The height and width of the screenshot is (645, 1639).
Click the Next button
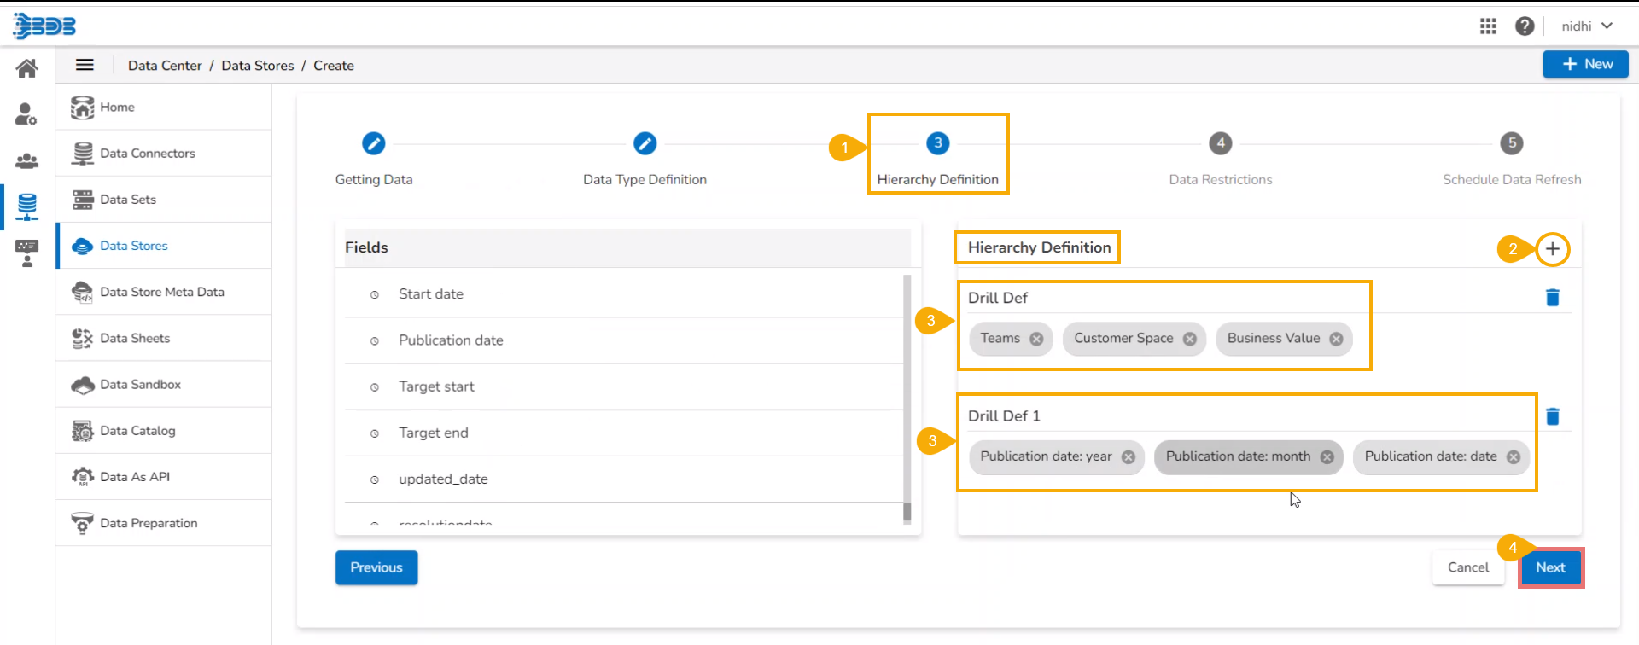click(x=1550, y=567)
